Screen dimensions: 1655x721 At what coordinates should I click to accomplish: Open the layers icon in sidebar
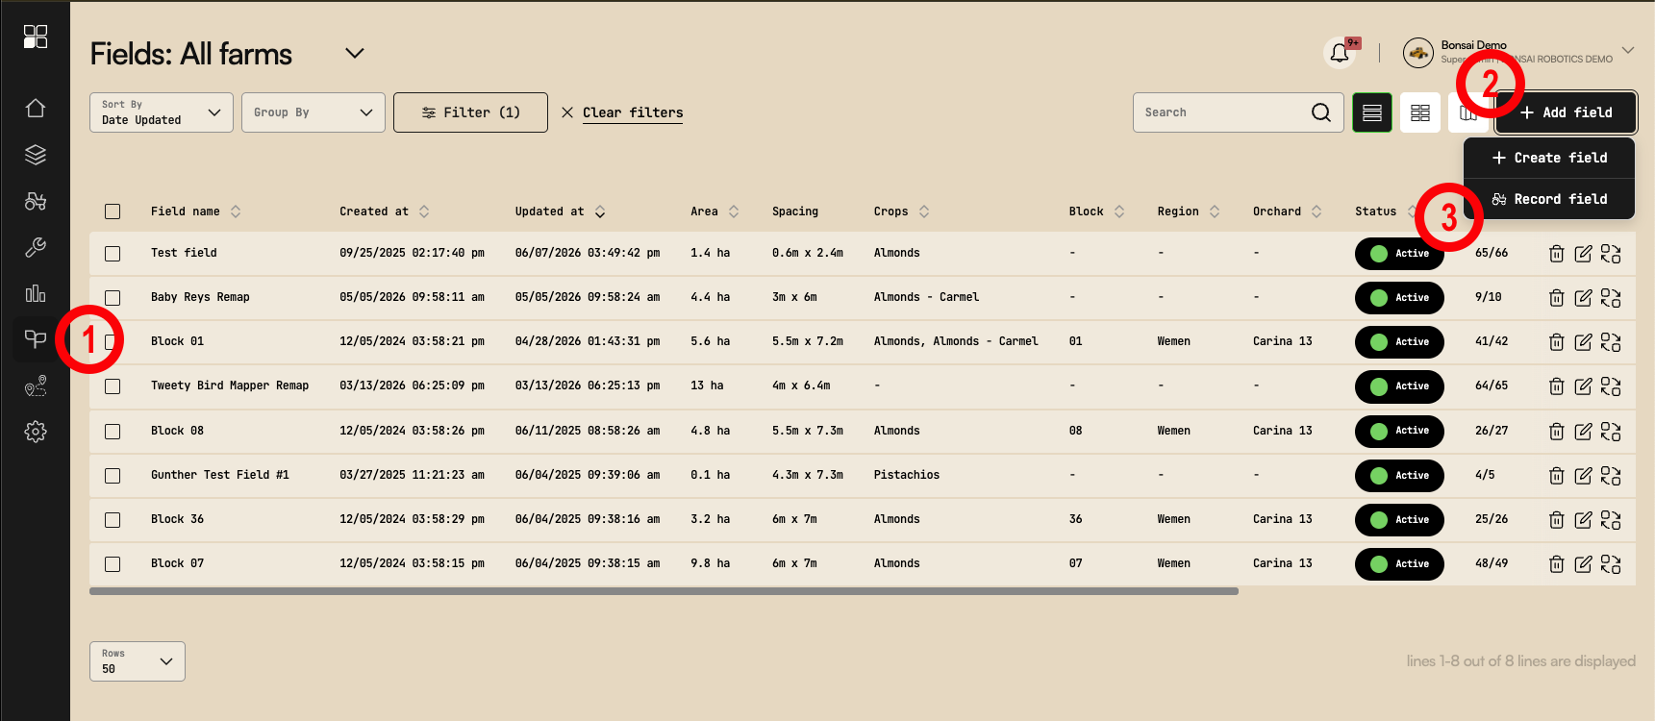point(36,154)
